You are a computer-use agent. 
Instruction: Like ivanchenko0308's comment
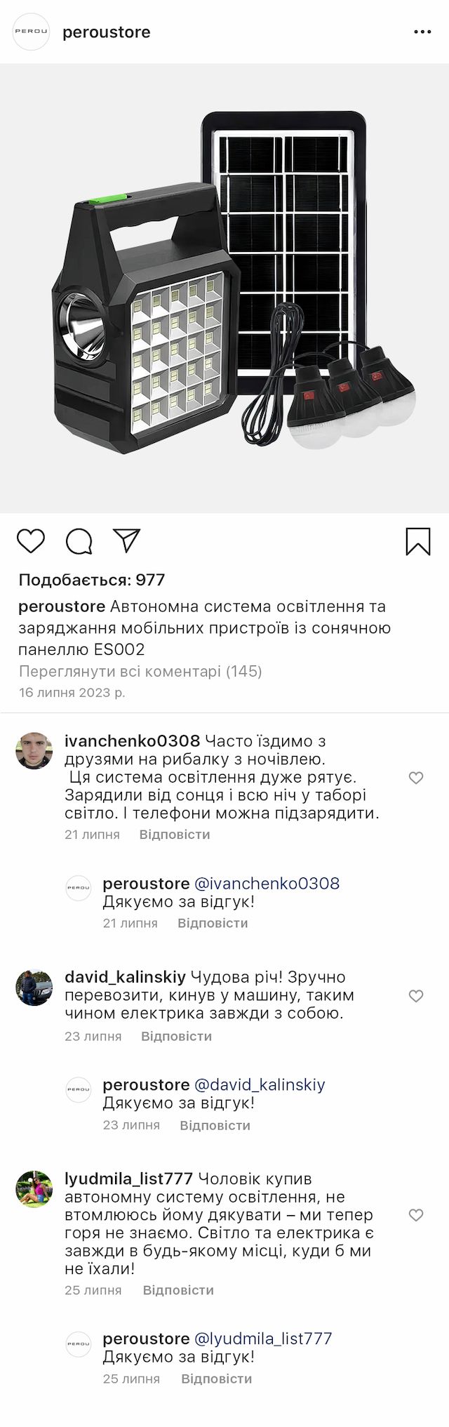click(416, 778)
